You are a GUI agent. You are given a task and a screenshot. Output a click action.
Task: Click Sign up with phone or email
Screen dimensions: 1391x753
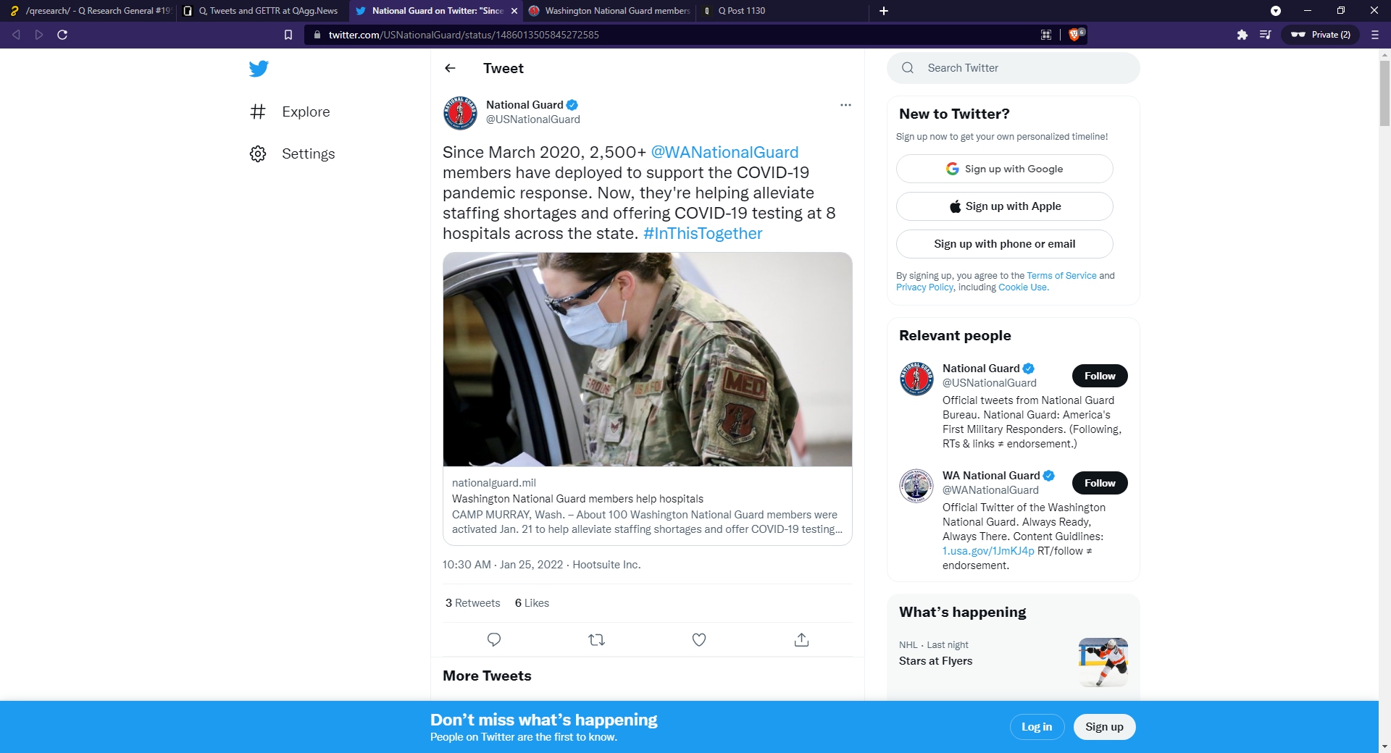pos(1004,244)
